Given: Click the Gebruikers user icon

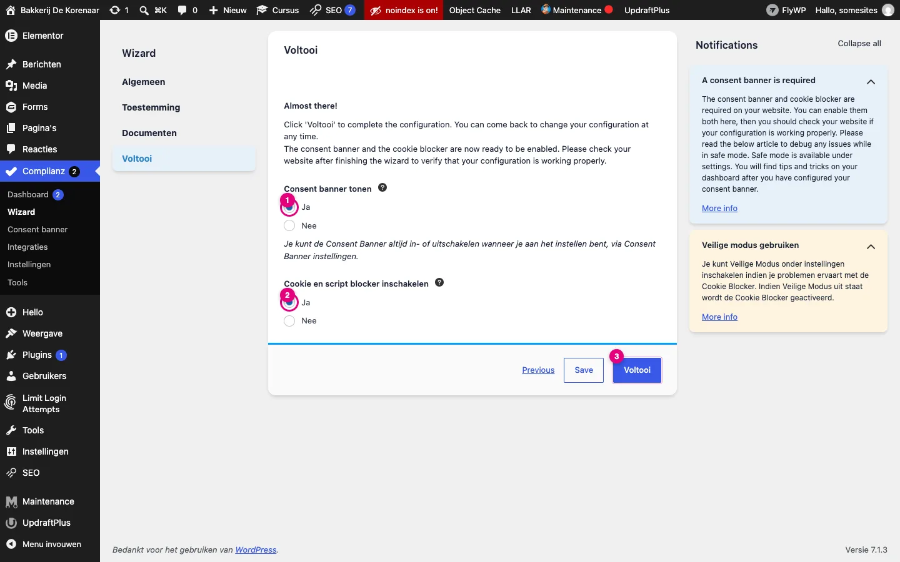Looking at the screenshot, I should (x=11, y=376).
